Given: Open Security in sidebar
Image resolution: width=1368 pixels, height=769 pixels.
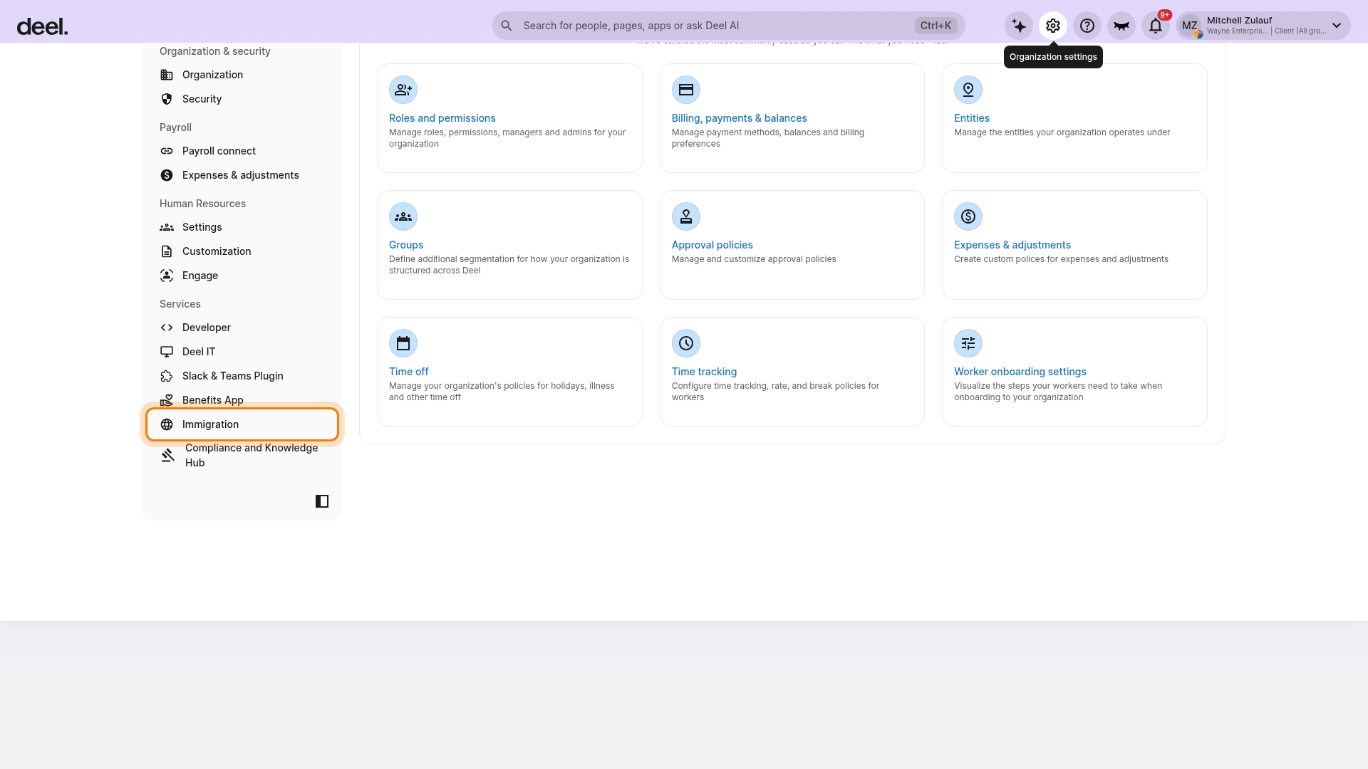Looking at the screenshot, I should [242, 99].
